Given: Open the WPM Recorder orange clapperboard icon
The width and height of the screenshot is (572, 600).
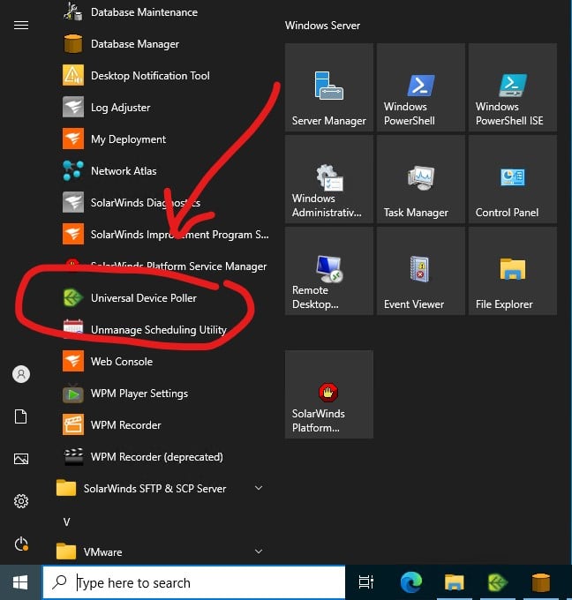Looking at the screenshot, I should (72, 424).
